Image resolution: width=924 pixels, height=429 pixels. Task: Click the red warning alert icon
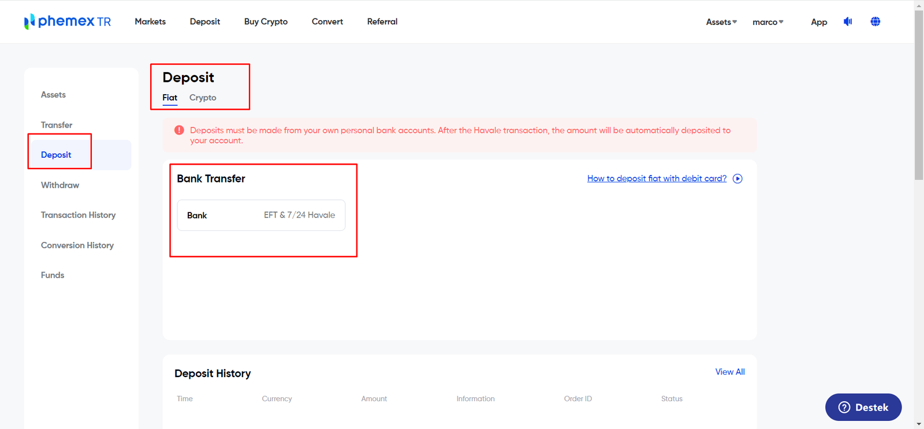tap(179, 130)
